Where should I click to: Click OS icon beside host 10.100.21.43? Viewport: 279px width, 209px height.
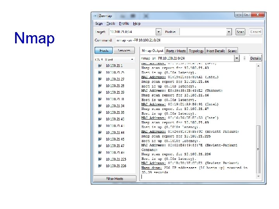tap(100, 126)
